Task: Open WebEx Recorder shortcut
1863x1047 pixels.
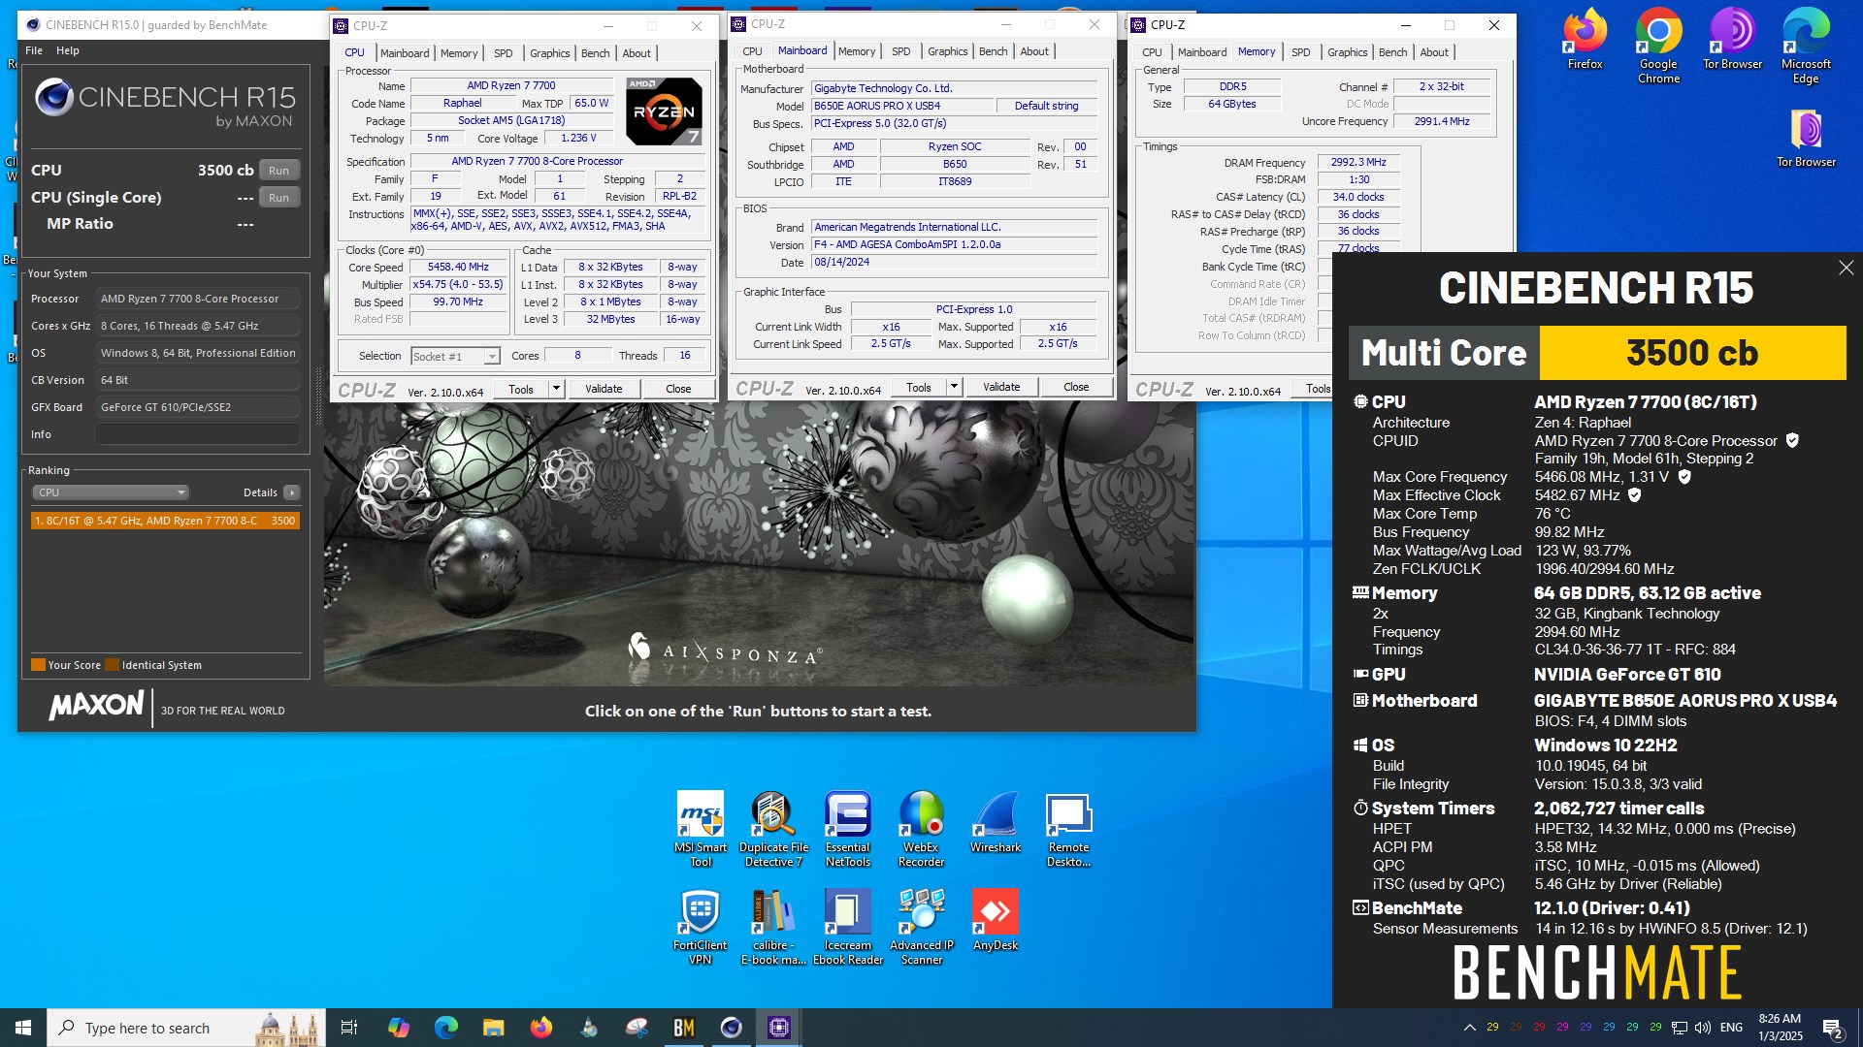Action: 921,830
